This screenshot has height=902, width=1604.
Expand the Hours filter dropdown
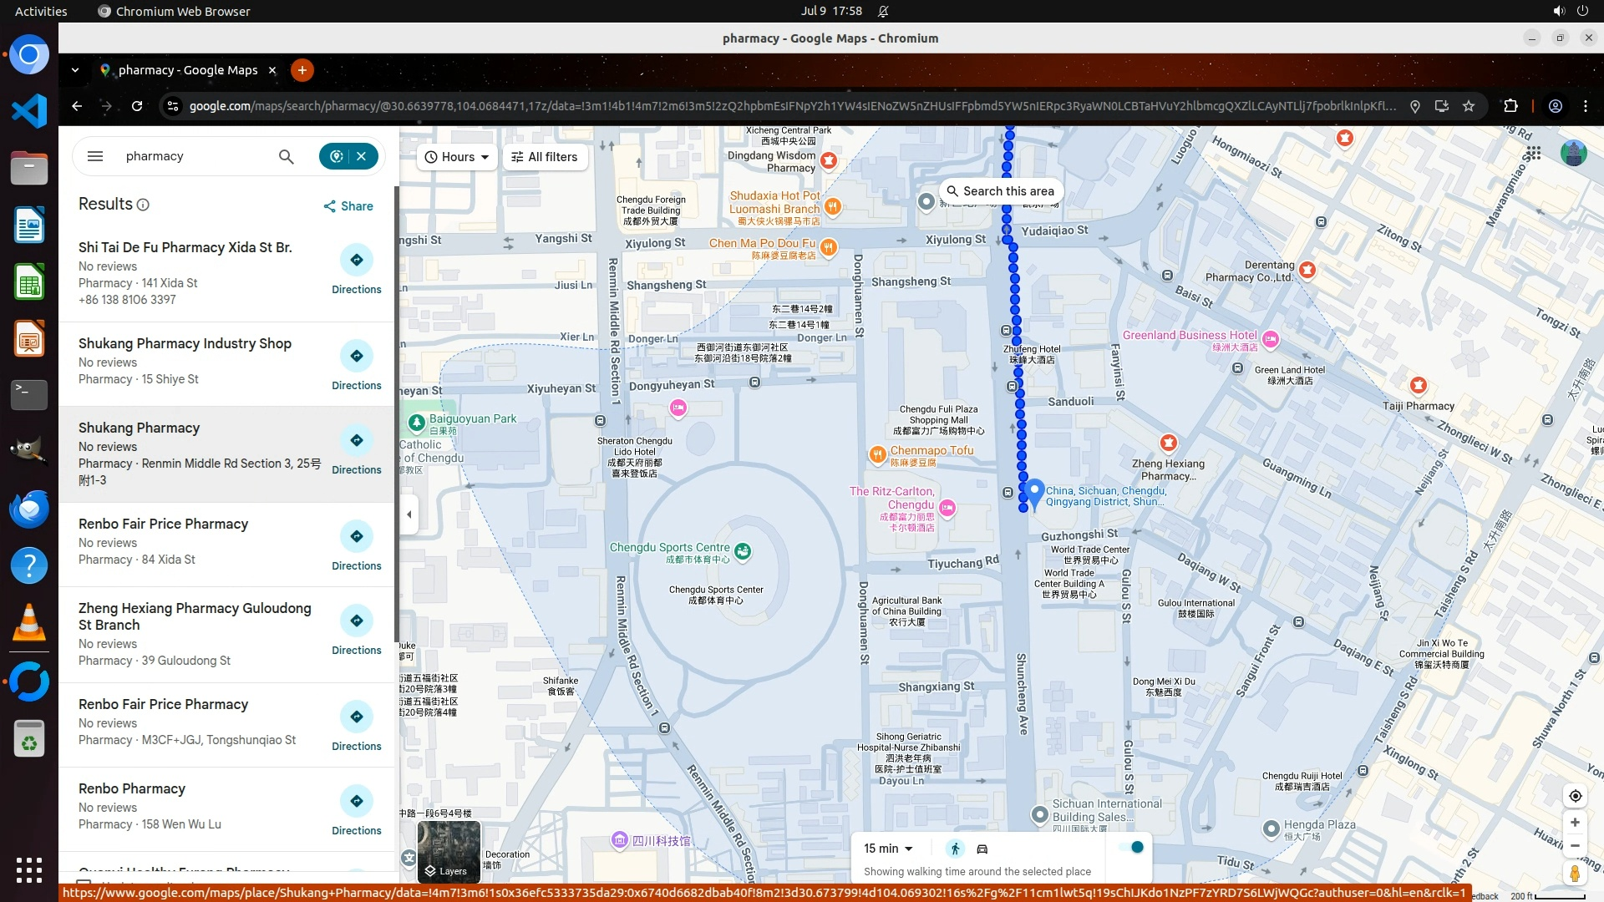457,157
